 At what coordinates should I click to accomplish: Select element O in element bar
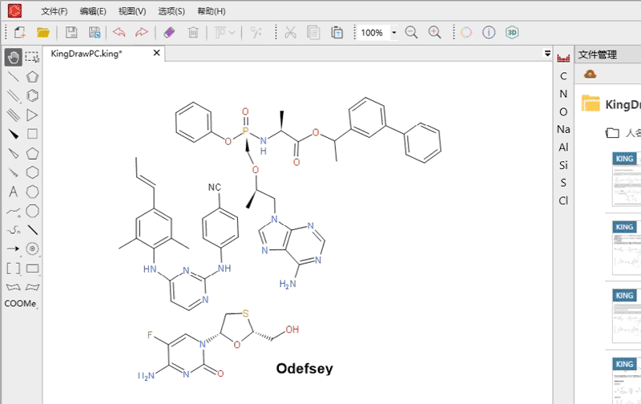pyautogui.click(x=563, y=111)
